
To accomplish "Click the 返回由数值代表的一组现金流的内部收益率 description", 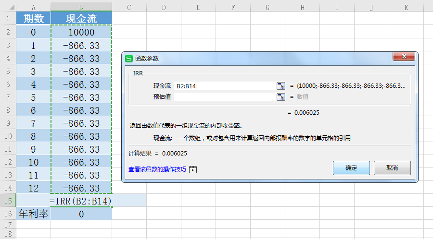I will point(186,126).
